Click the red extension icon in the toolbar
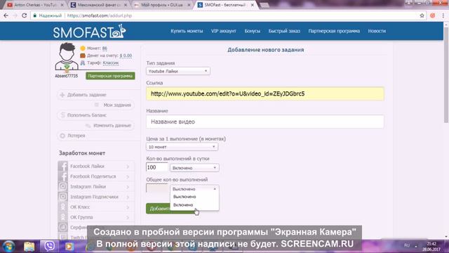 coord(432,15)
